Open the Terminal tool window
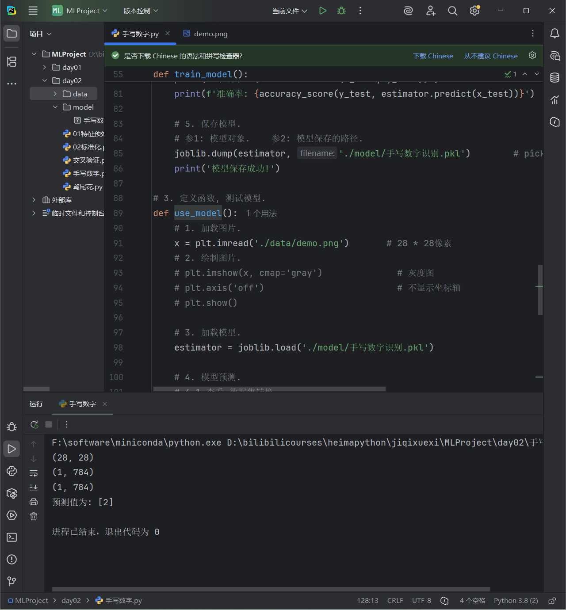Viewport: 566px width, 610px height. pyautogui.click(x=12, y=538)
